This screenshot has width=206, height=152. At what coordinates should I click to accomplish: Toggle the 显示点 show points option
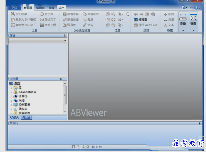click(x=47, y=14)
